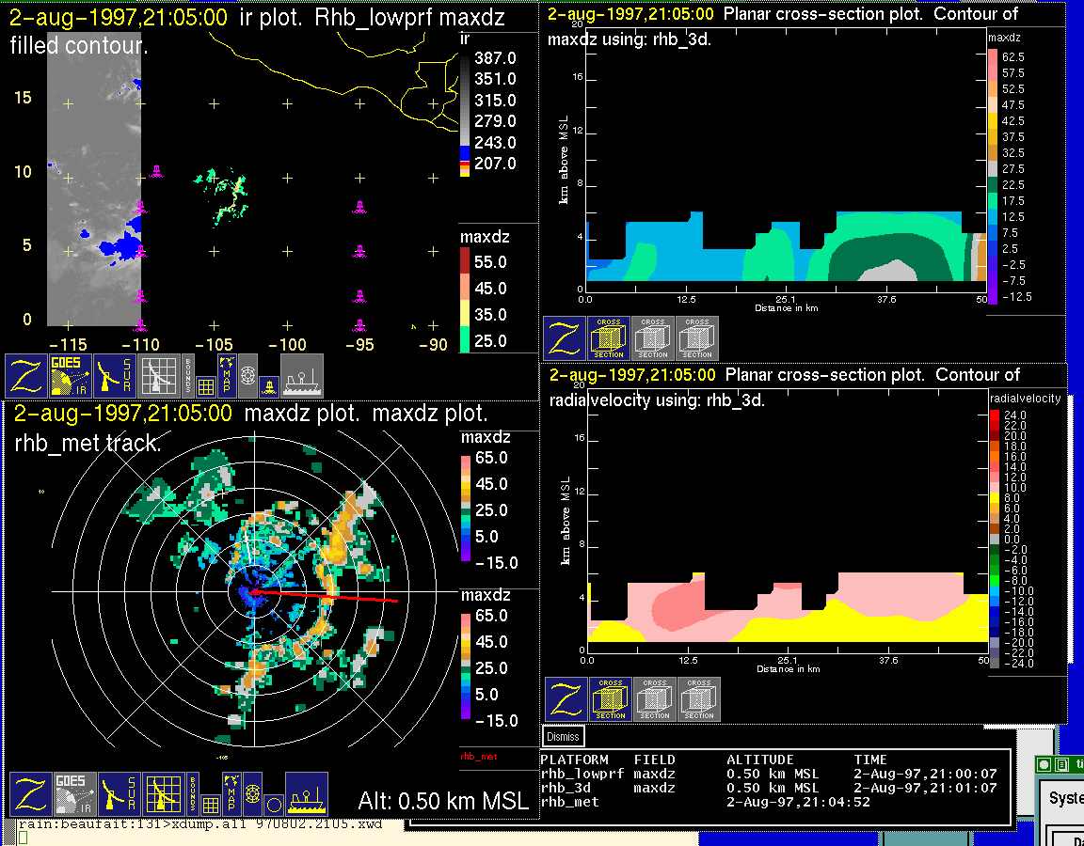1084x846 pixels.
Task: Select active CROSS SECTION icon in radial velocity window
Action: click(x=610, y=699)
